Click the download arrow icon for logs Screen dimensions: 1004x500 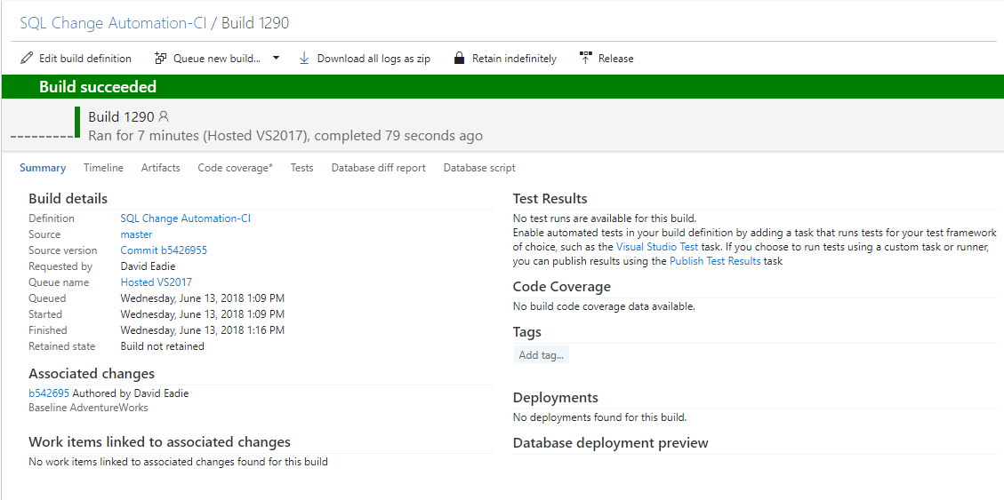coord(304,59)
